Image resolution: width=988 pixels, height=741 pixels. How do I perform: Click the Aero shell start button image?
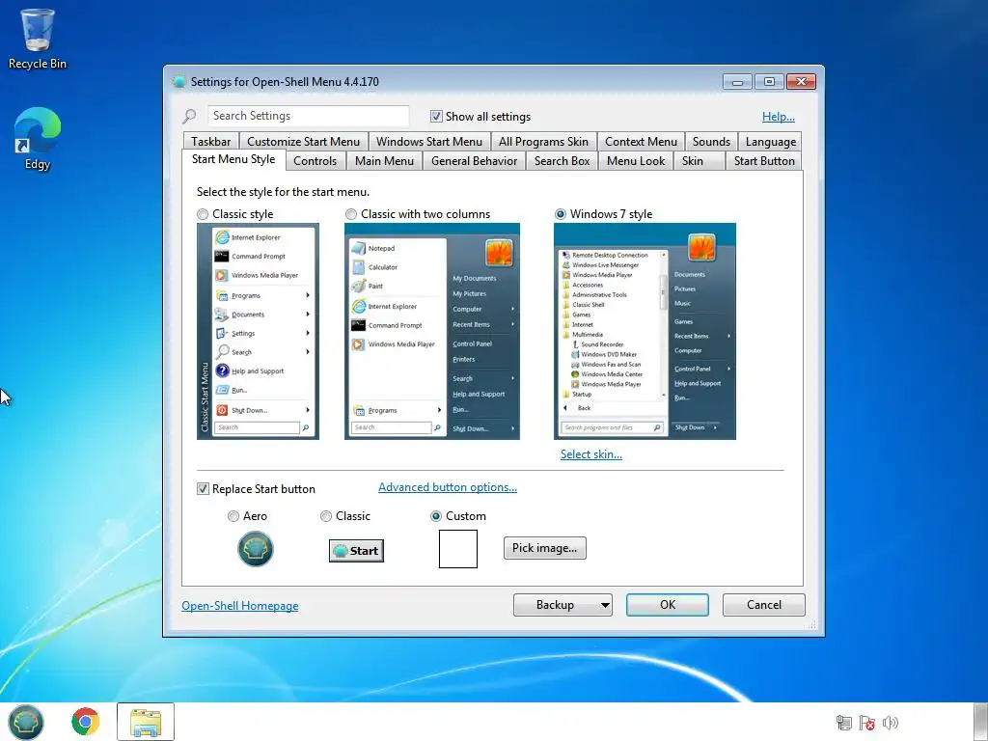tap(255, 549)
